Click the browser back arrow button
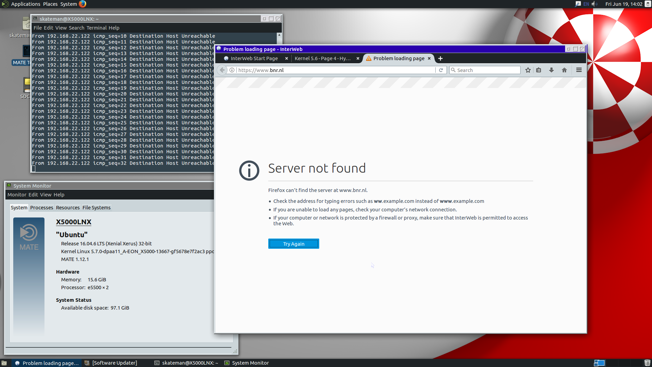The height and width of the screenshot is (367, 652). [222, 70]
